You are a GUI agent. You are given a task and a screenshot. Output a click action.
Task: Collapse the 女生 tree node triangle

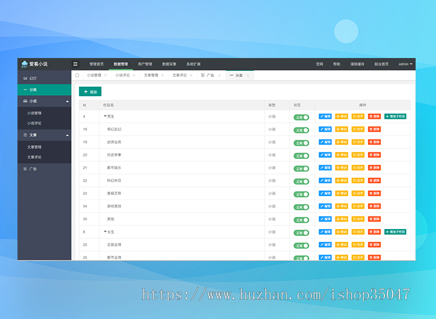[x=105, y=231]
